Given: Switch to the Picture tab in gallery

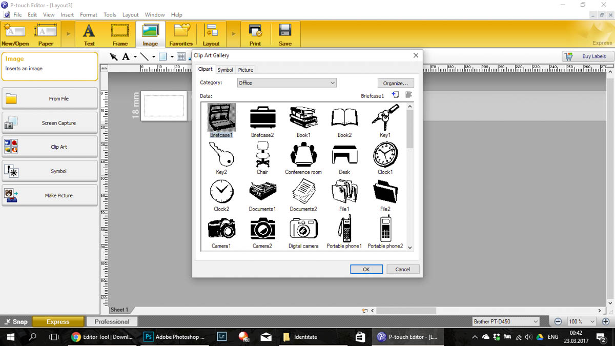Looking at the screenshot, I should pos(245,70).
